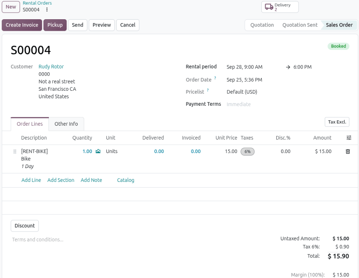Open customer Rudy Rotor link
Screen dimensions: 359x278
coord(51,67)
